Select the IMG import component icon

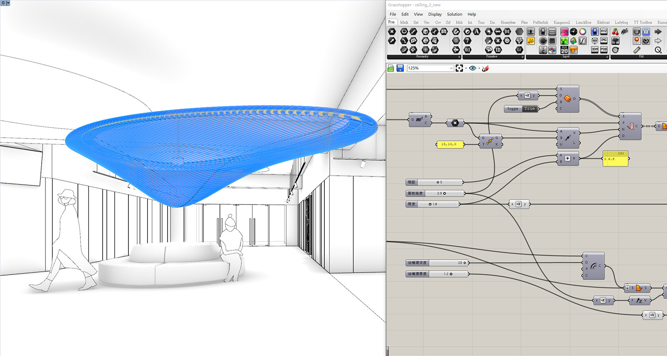click(x=604, y=41)
